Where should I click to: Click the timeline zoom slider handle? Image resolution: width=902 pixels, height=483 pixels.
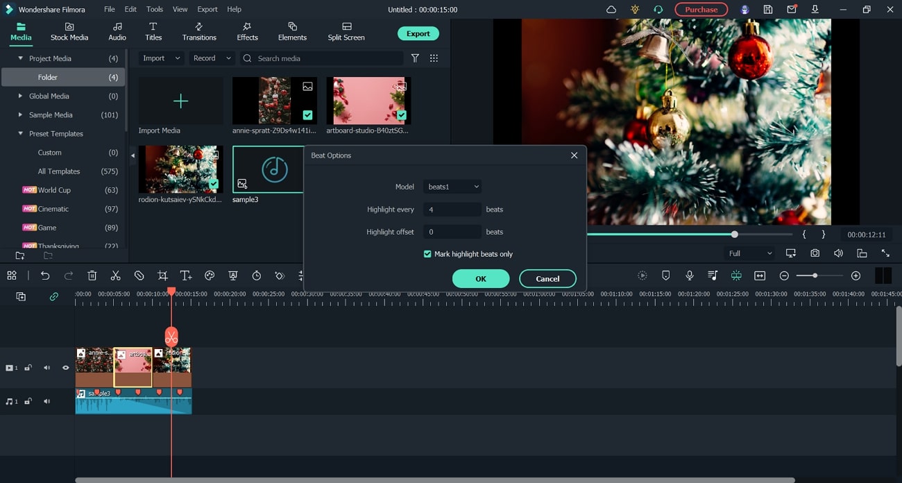click(x=815, y=276)
